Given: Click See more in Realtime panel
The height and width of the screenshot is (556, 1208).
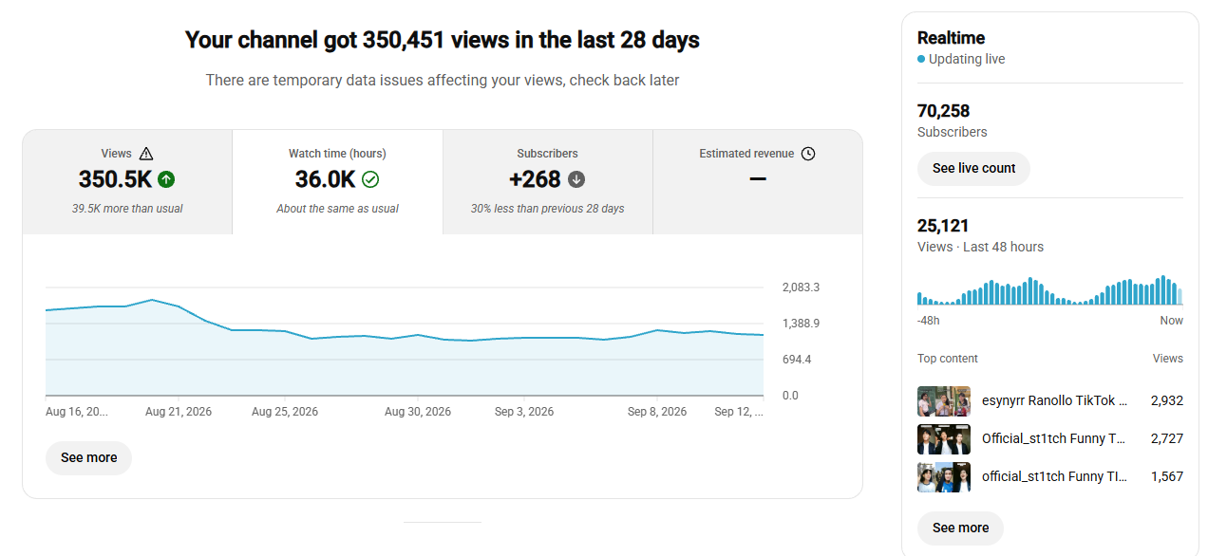Looking at the screenshot, I should [x=960, y=528].
